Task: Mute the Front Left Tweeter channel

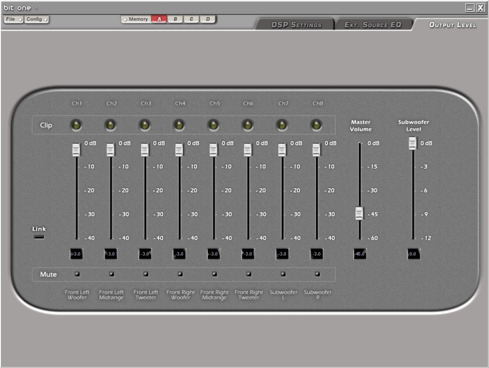Action: pyautogui.click(x=146, y=274)
